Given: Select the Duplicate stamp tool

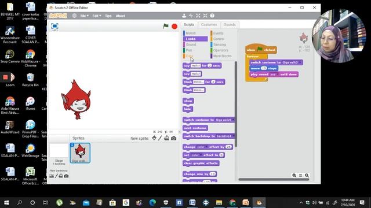Looking at the screenshot, I should pos(184,16).
